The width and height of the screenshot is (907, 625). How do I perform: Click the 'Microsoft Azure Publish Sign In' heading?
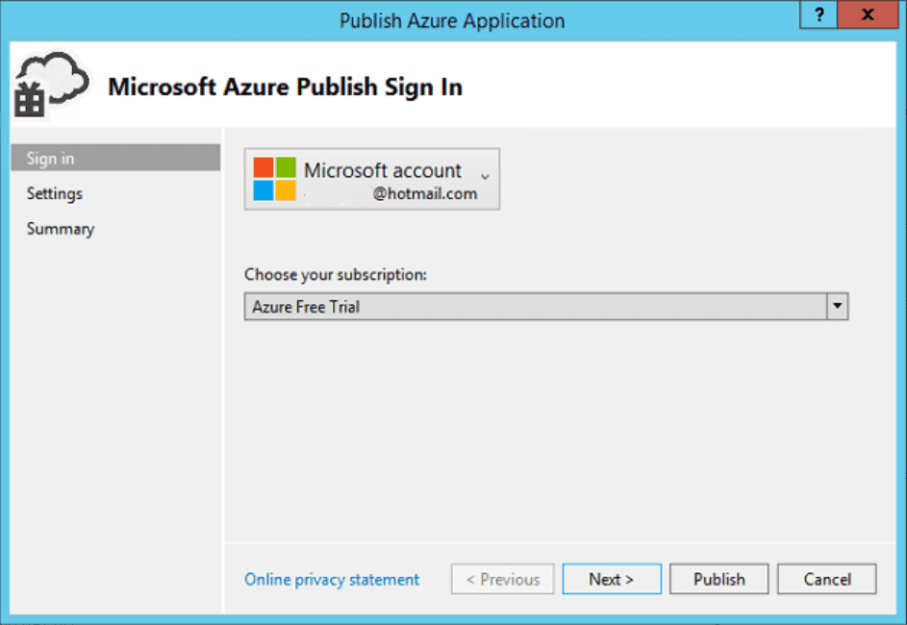[285, 87]
